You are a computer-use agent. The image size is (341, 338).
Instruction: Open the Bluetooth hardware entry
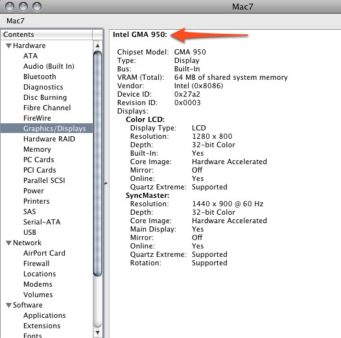40,77
